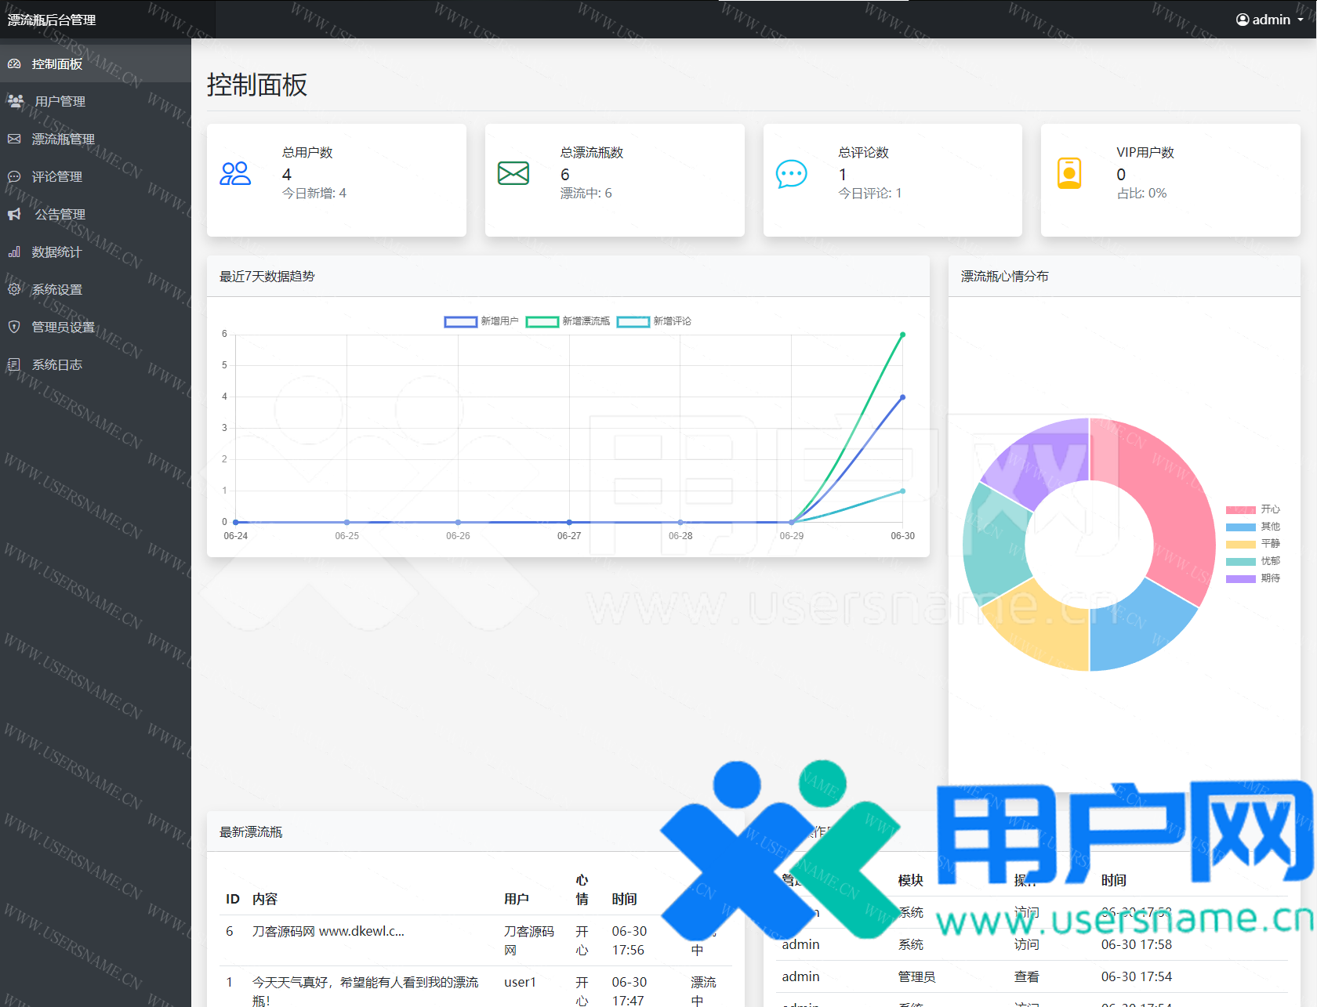Click the shield icon for 管理员设置

coord(14,327)
